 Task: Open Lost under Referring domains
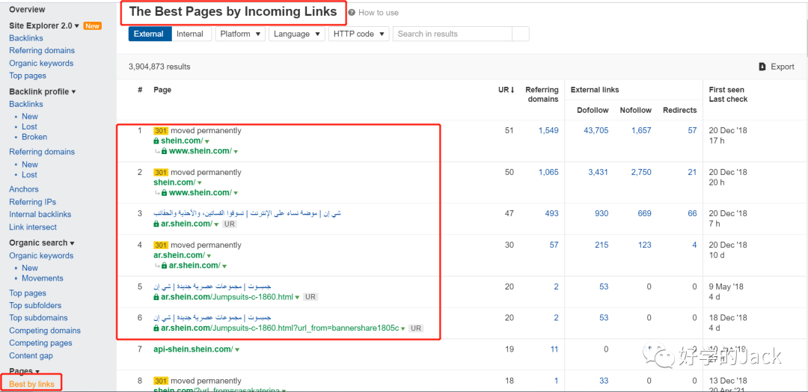(29, 174)
